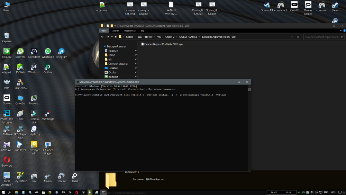Open the Paint desktop shortcut

20,115
